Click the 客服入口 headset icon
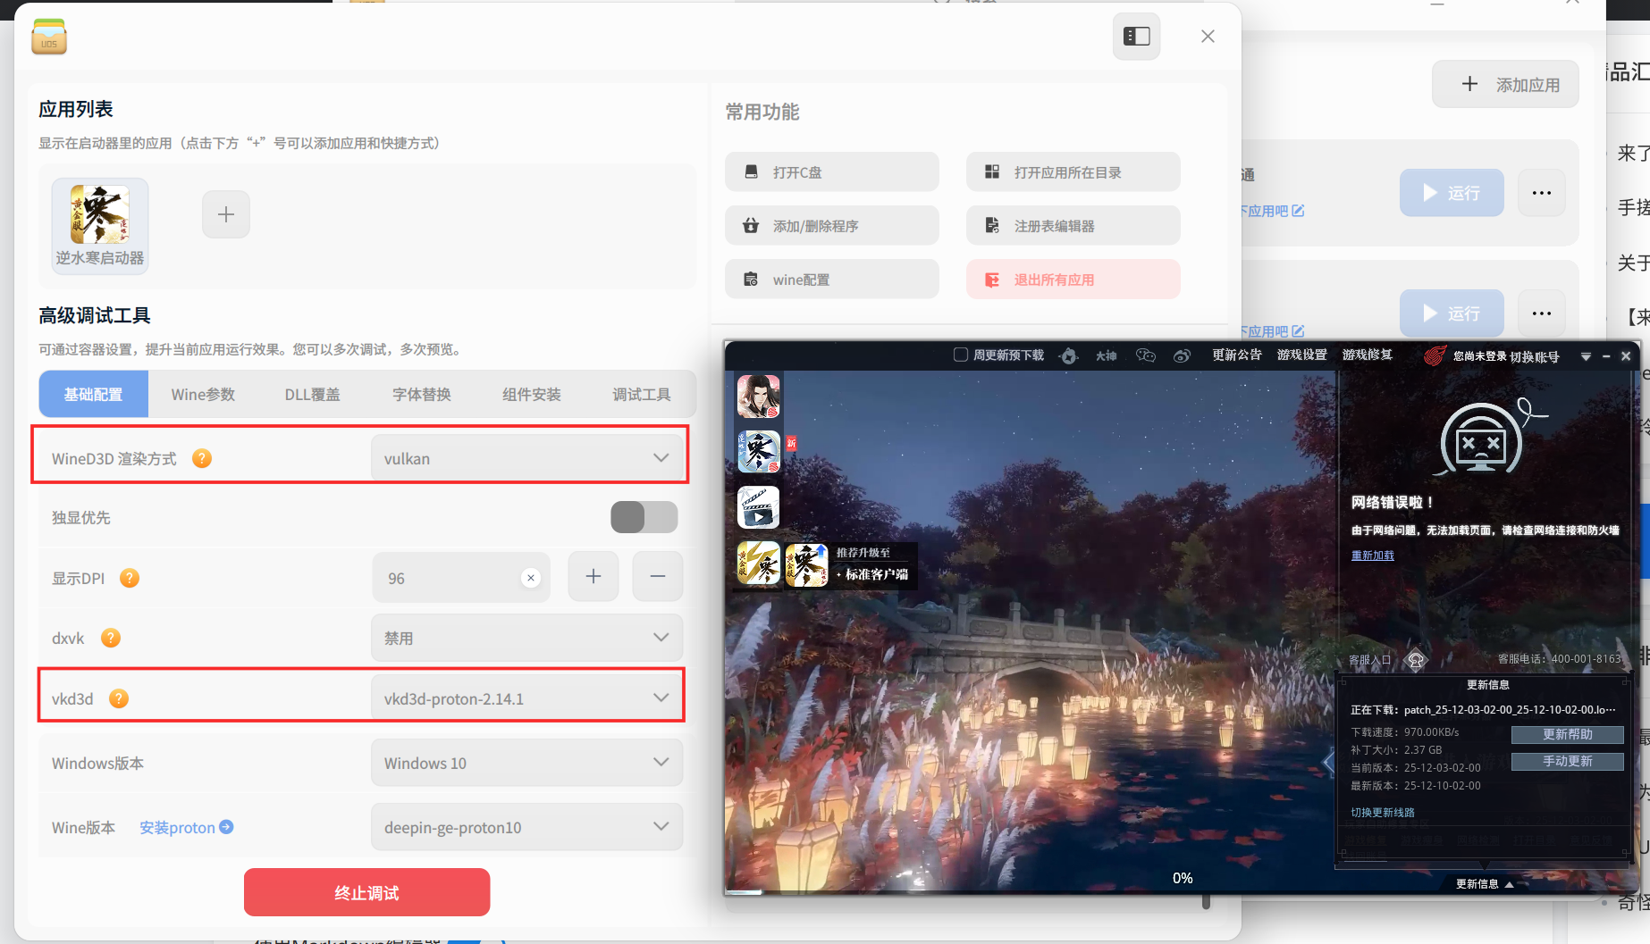1650x944 pixels. click(x=1416, y=660)
